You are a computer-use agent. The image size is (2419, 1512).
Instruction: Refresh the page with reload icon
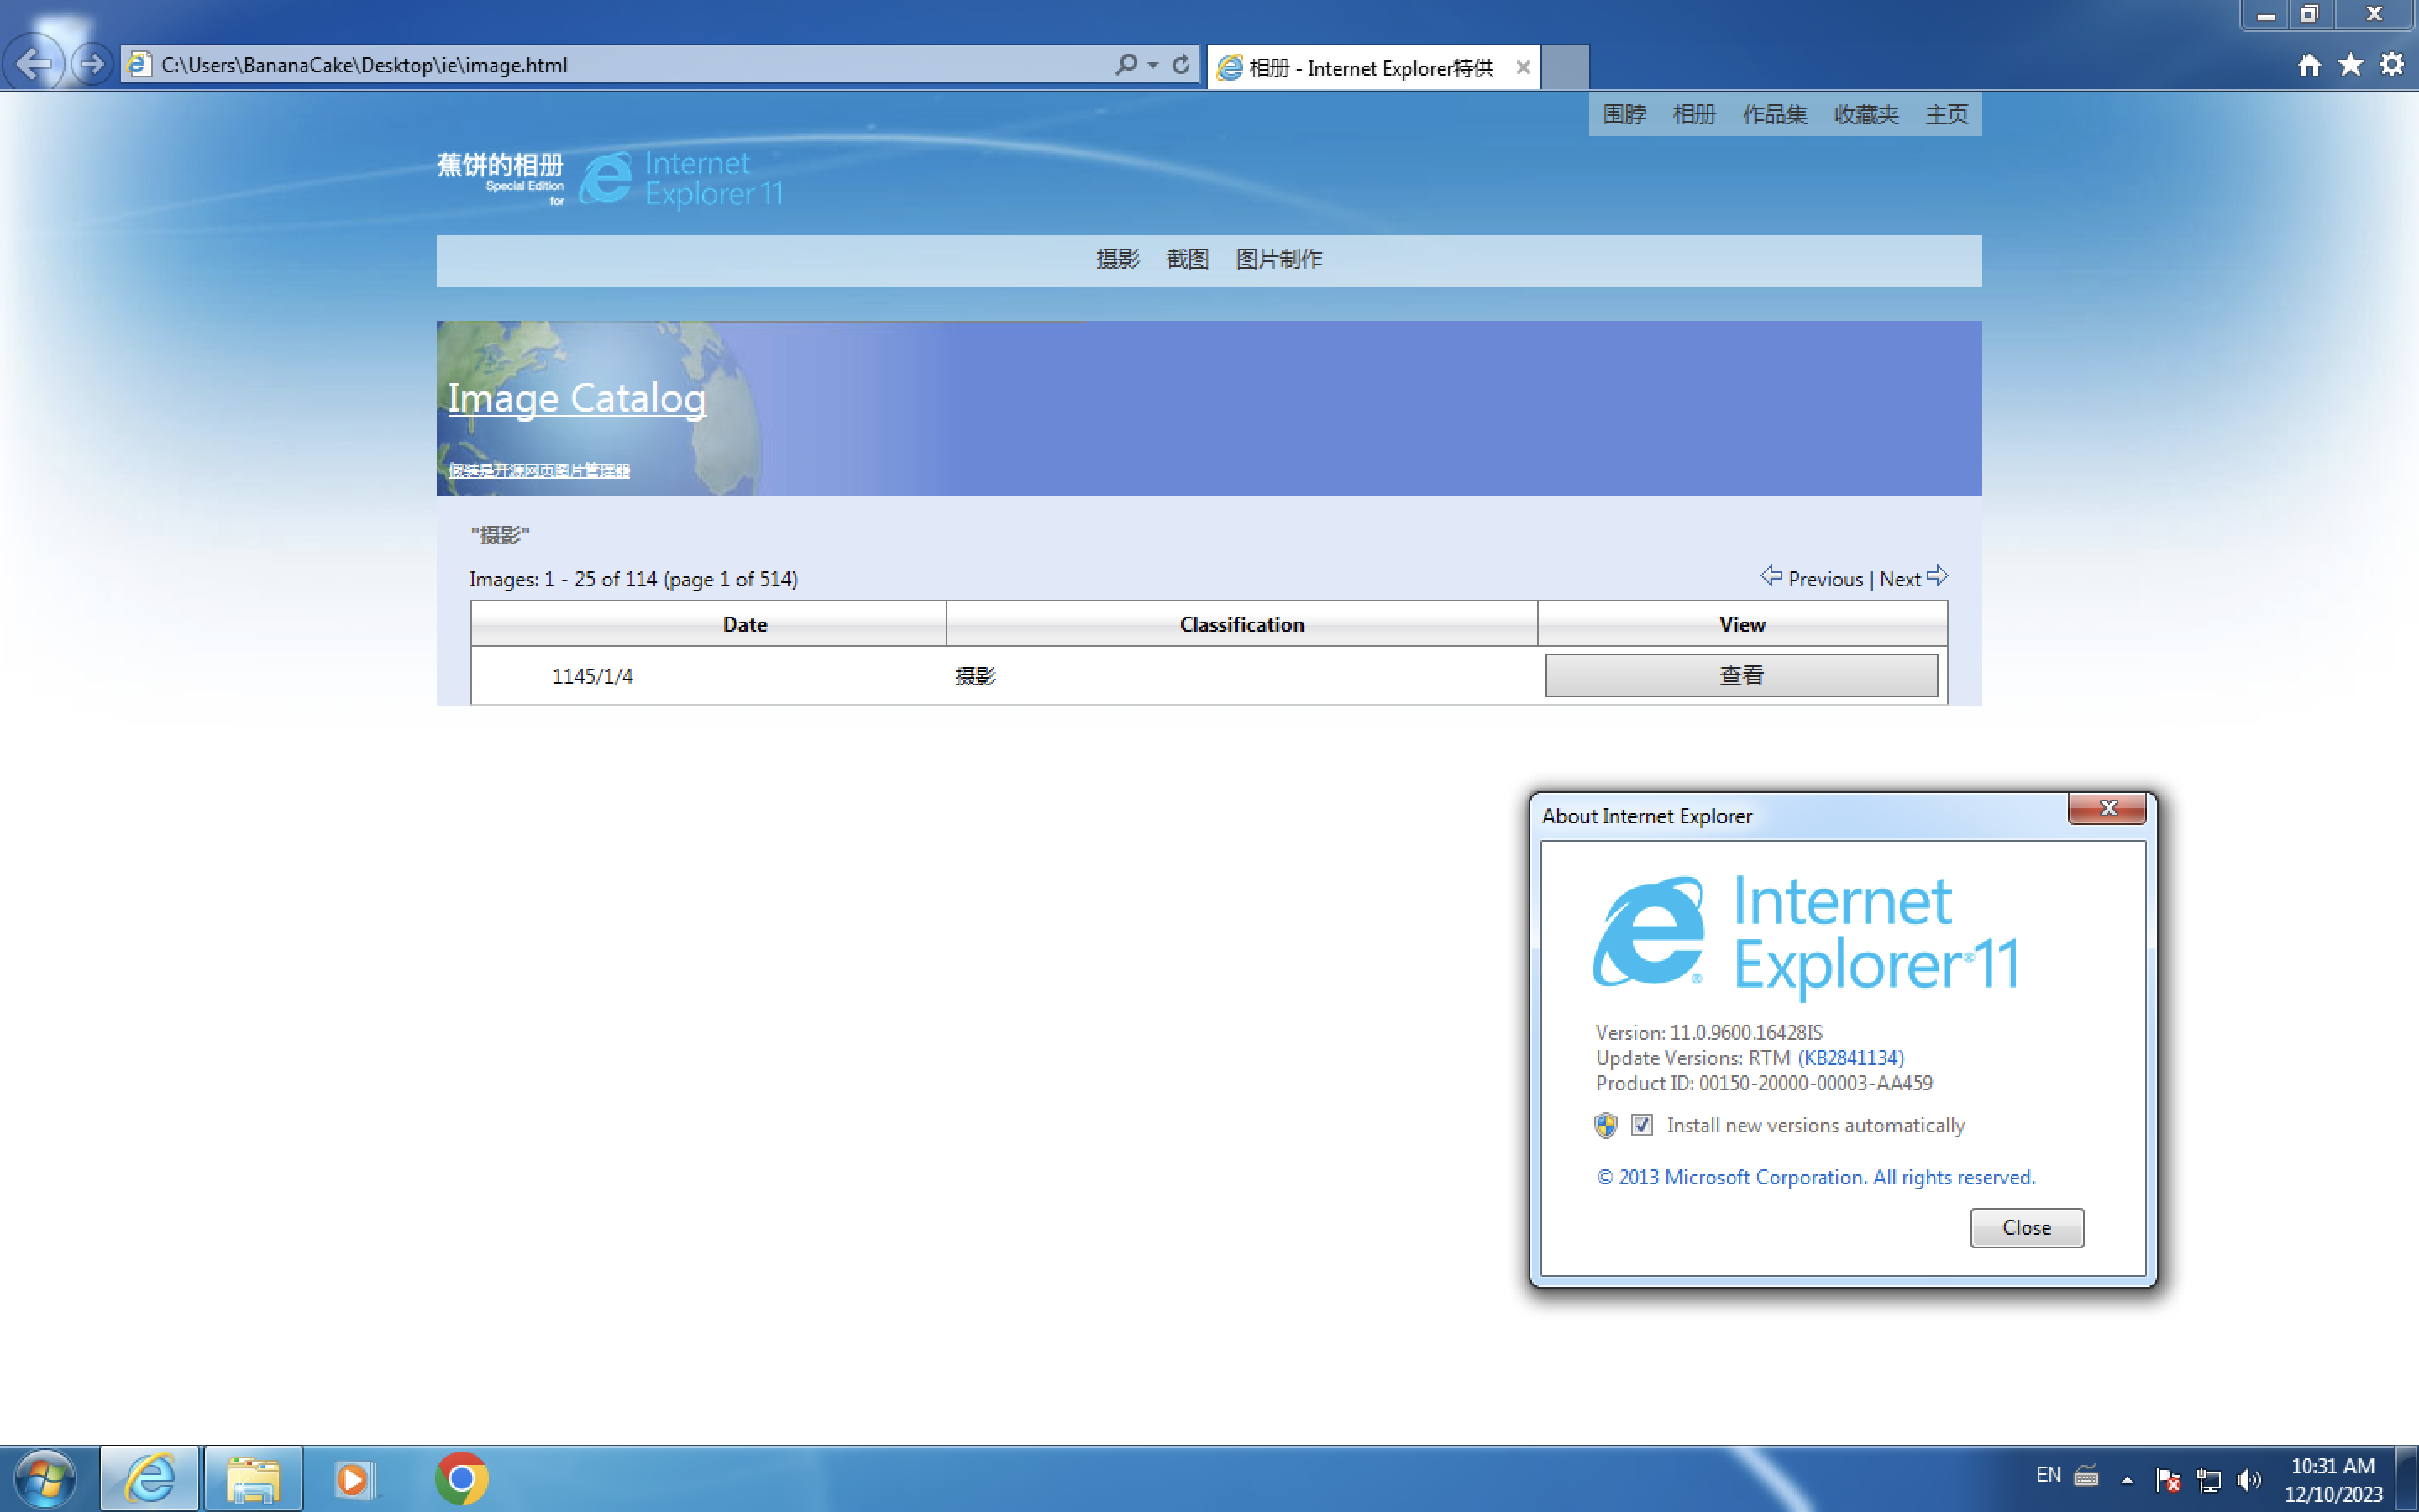(1180, 65)
